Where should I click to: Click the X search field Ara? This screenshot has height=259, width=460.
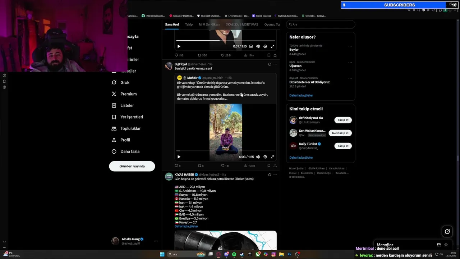point(321,24)
